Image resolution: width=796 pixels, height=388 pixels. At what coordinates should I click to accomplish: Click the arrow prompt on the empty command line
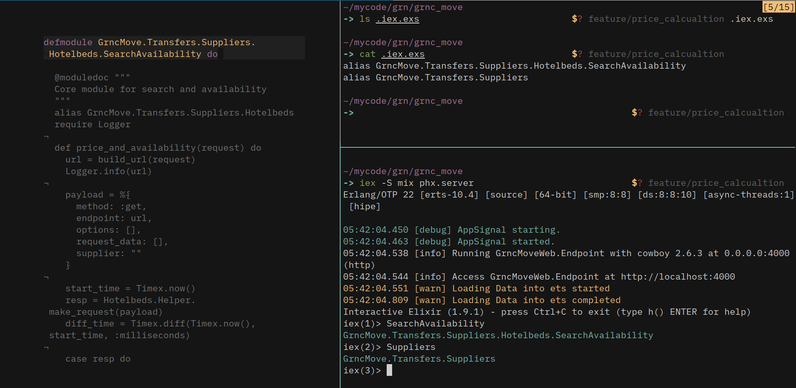pos(348,113)
